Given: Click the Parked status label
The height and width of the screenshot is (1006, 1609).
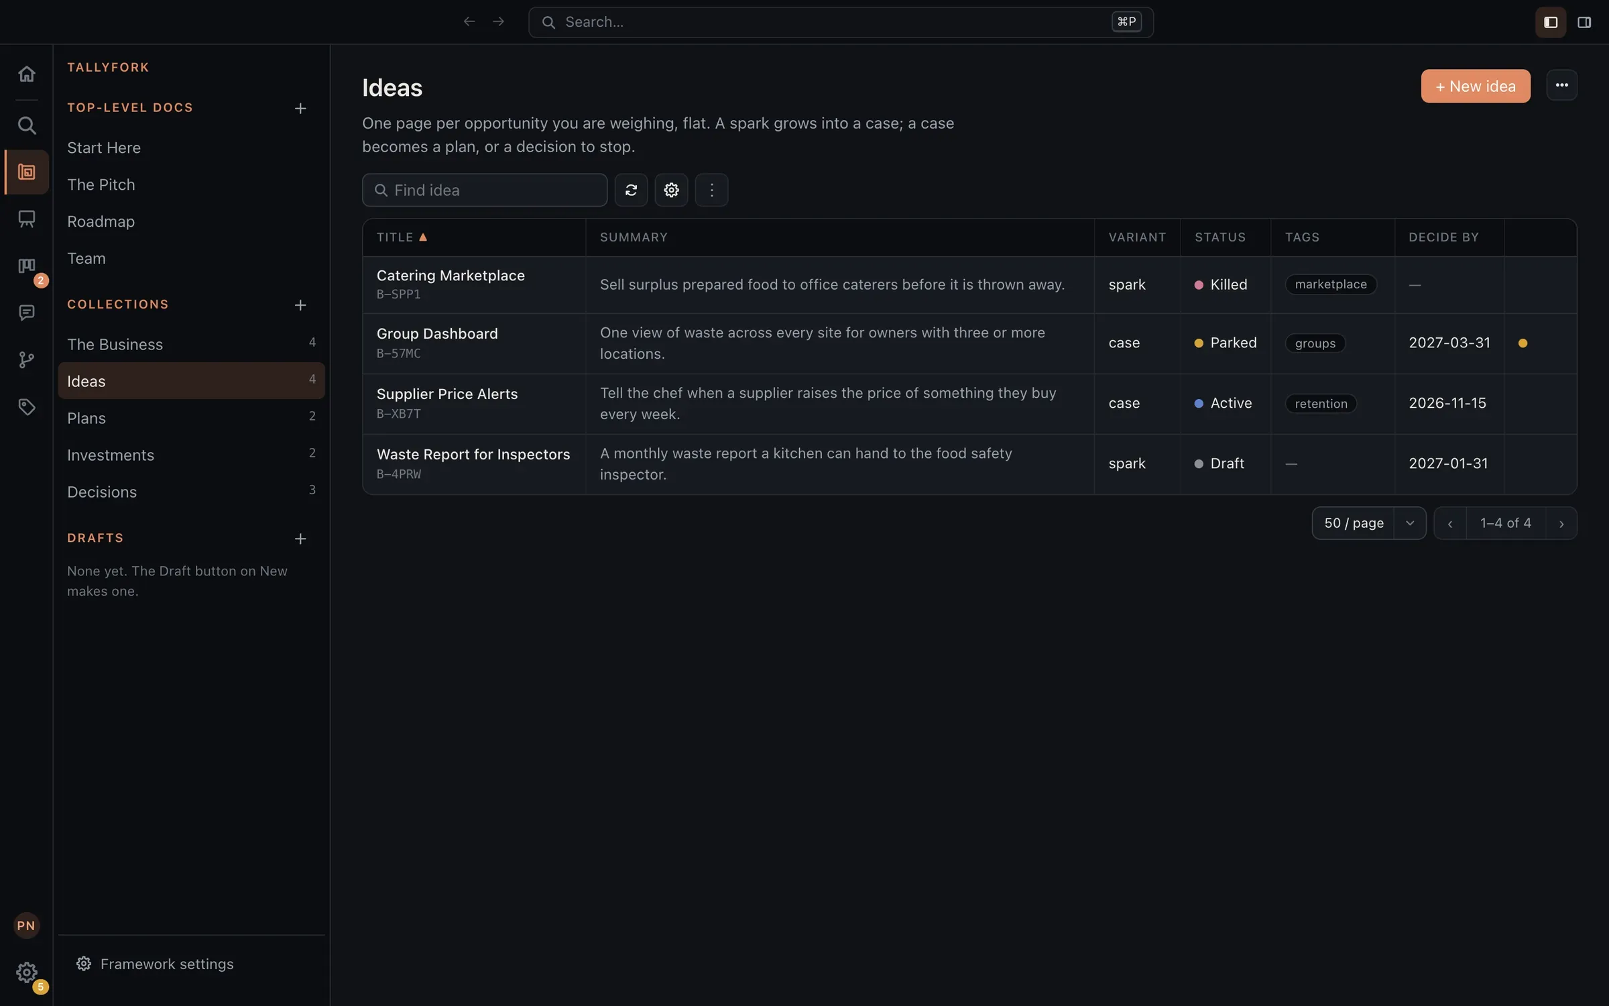Looking at the screenshot, I should coord(1234,343).
